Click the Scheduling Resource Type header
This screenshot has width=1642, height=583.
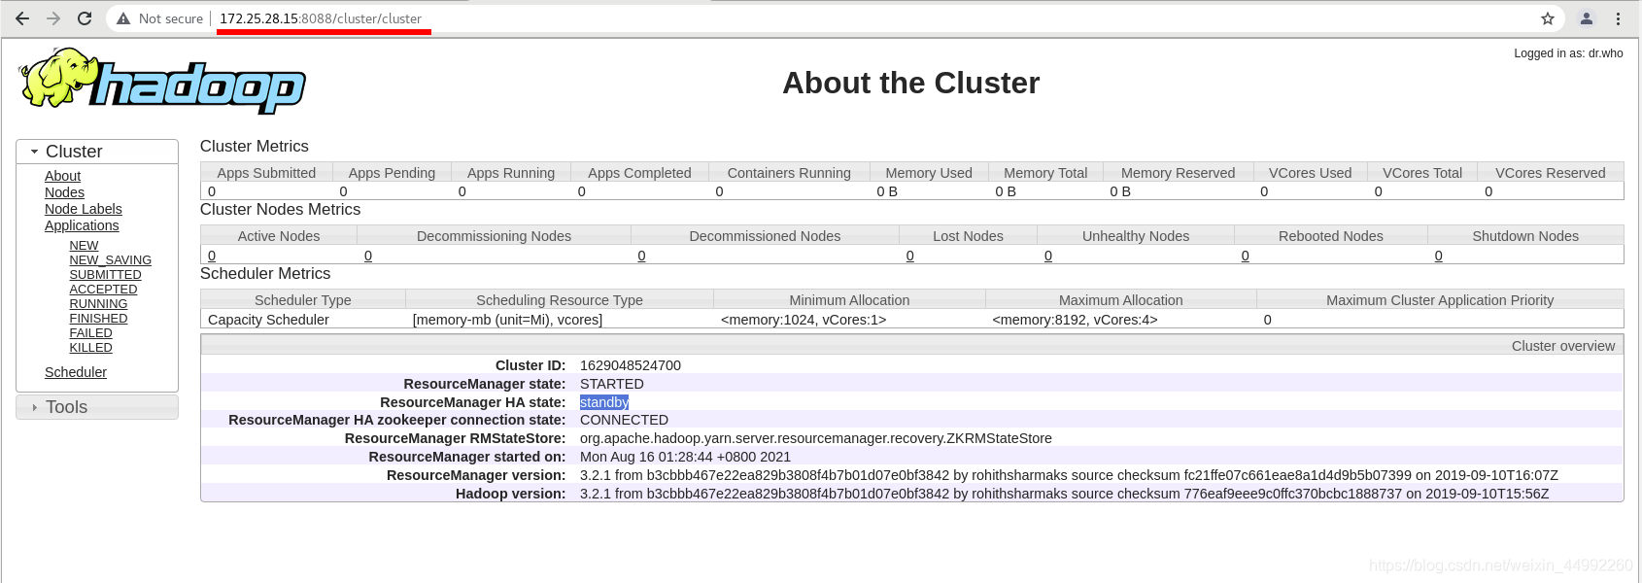[x=560, y=300]
